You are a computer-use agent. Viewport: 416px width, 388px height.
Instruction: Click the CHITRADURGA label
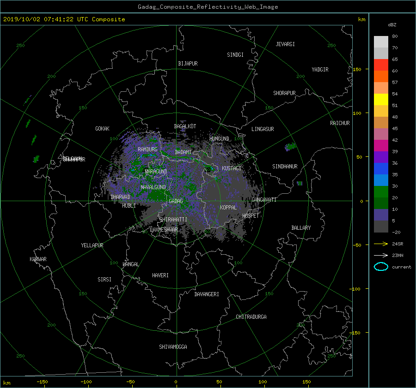251,317
